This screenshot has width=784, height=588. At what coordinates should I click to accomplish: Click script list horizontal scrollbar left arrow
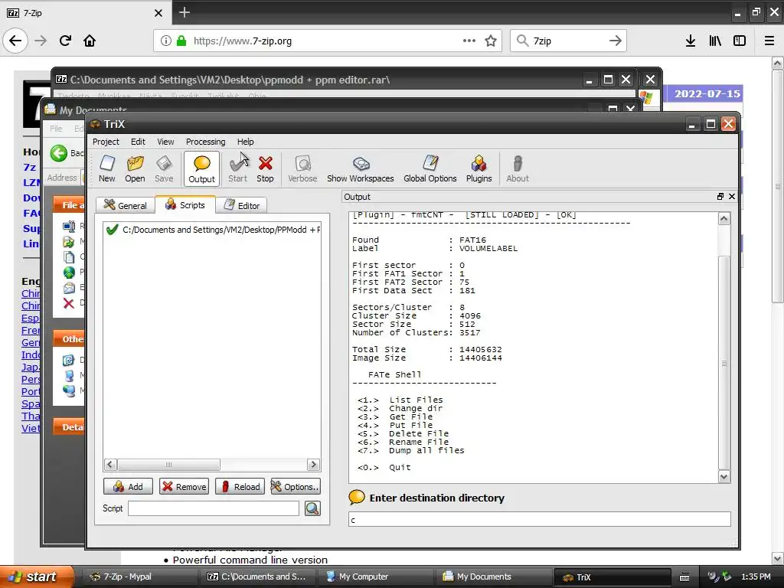click(x=110, y=465)
